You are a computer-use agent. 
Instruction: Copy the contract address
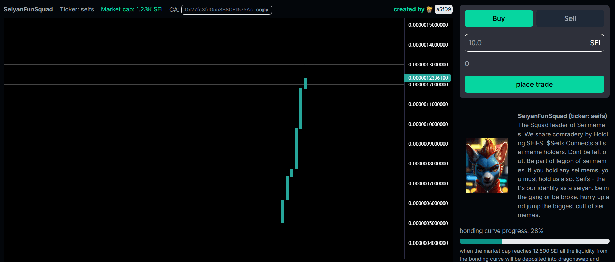[262, 10]
